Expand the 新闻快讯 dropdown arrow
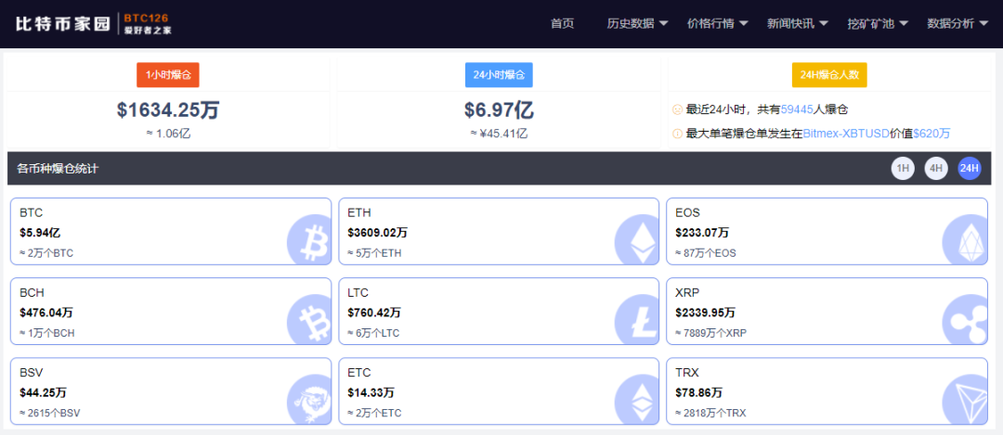This screenshot has height=435, width=1003. tap(823, 23)
